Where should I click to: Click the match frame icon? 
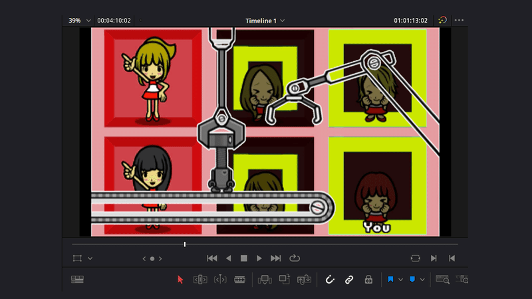[415, 258]
